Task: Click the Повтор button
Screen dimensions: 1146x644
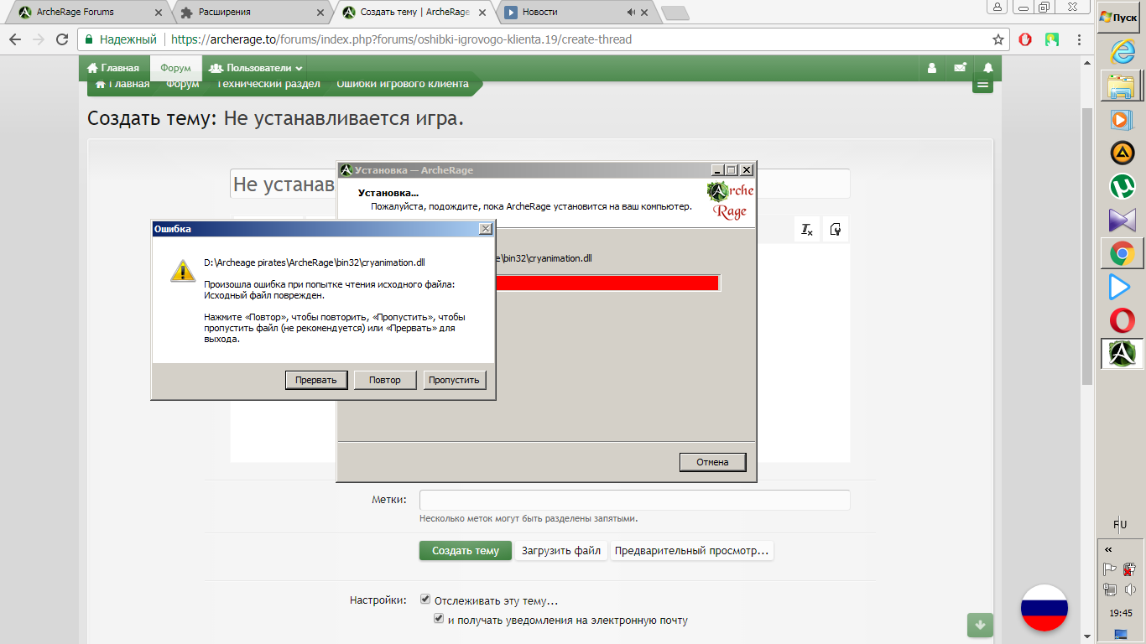Action: 385,380
